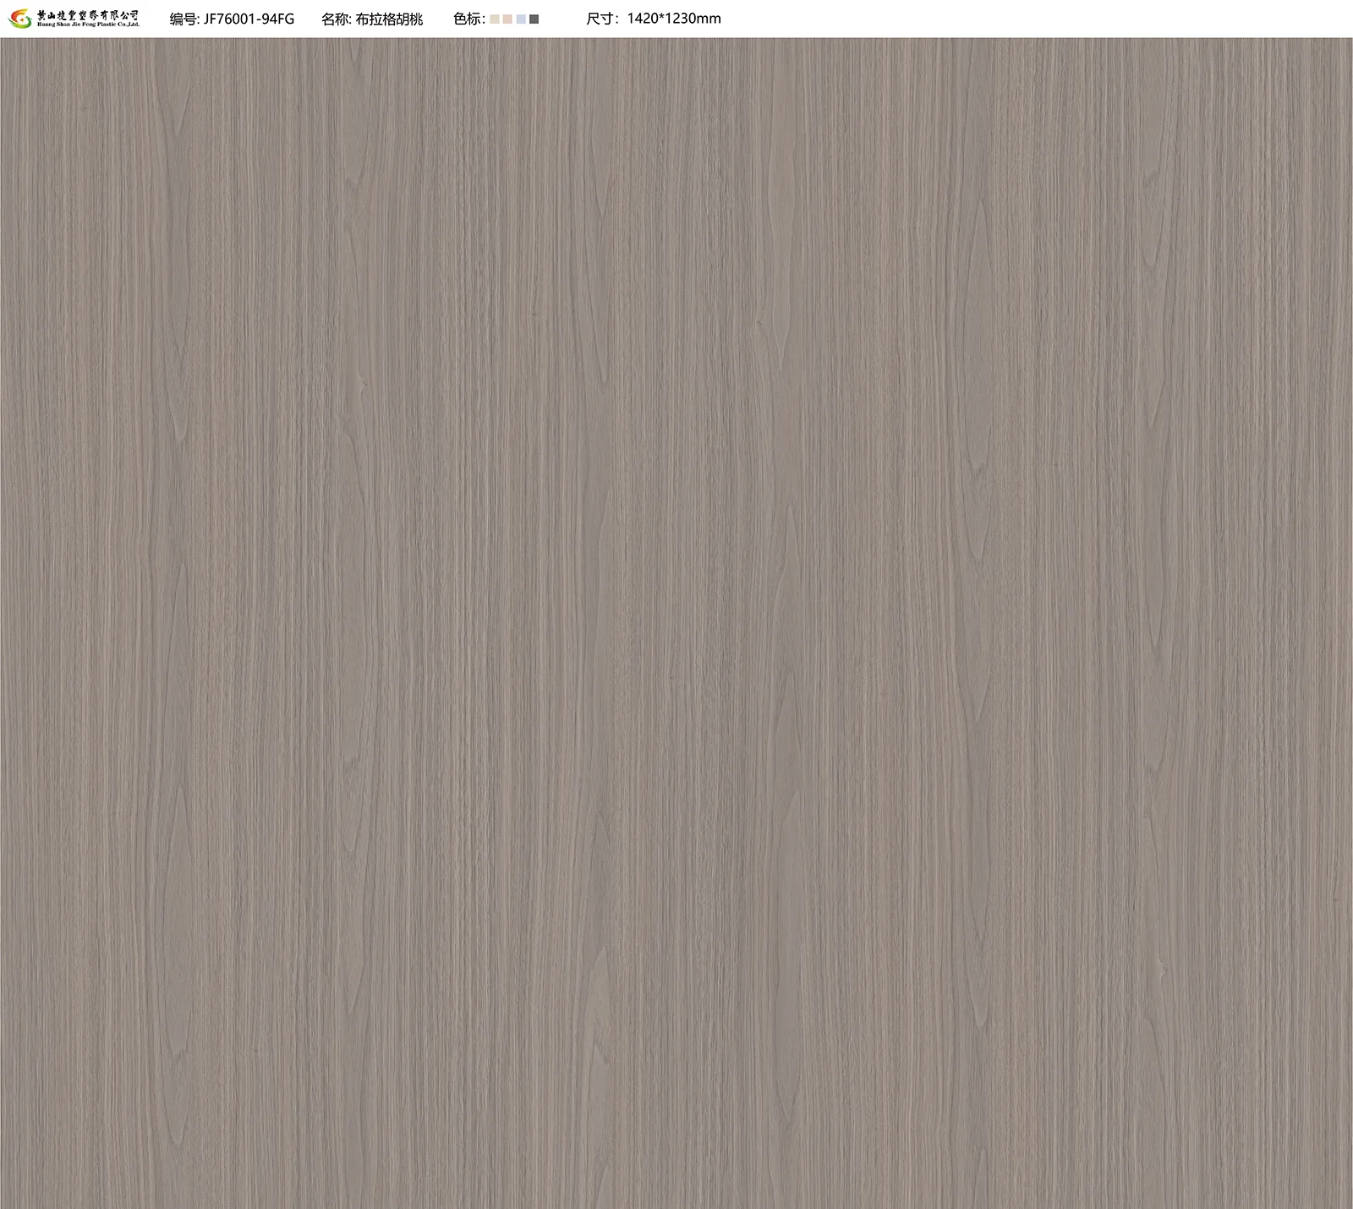1353x1209 pixels.
Task: Click the 名称 label
Action: tap(336, 19)
